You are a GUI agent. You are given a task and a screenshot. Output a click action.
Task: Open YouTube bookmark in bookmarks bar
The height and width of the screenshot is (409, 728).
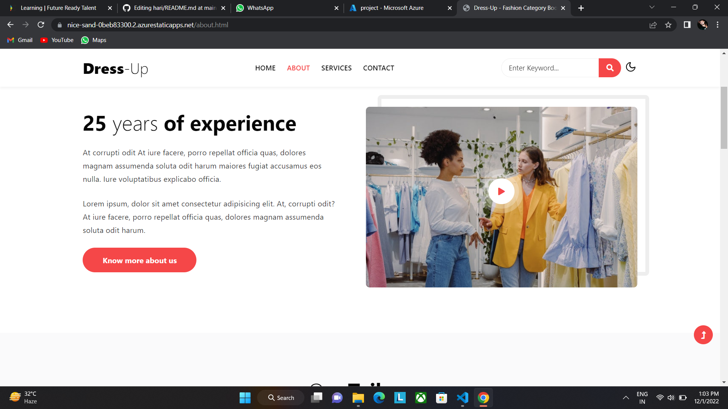click(57, 40)
